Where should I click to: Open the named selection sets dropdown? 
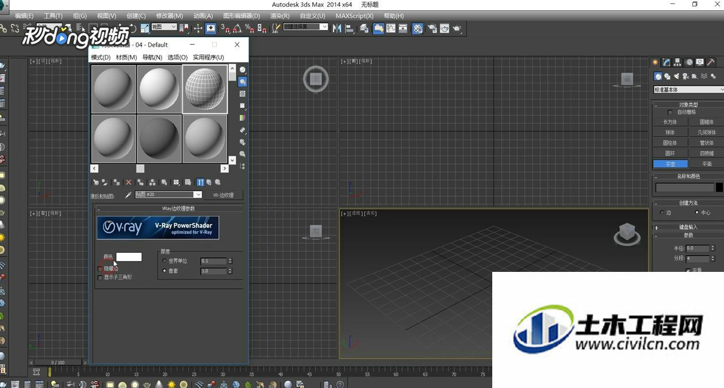(x=305, y=27)
